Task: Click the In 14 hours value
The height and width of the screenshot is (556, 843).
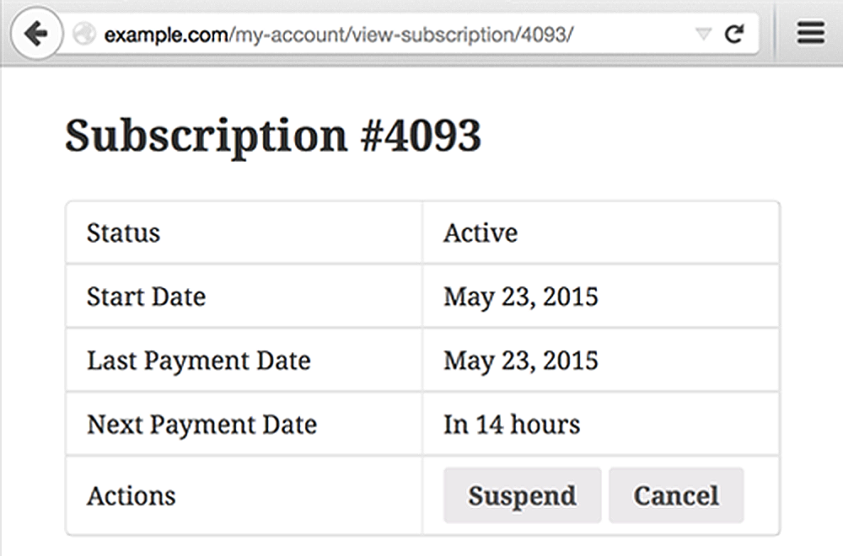Action: (512, 425)
